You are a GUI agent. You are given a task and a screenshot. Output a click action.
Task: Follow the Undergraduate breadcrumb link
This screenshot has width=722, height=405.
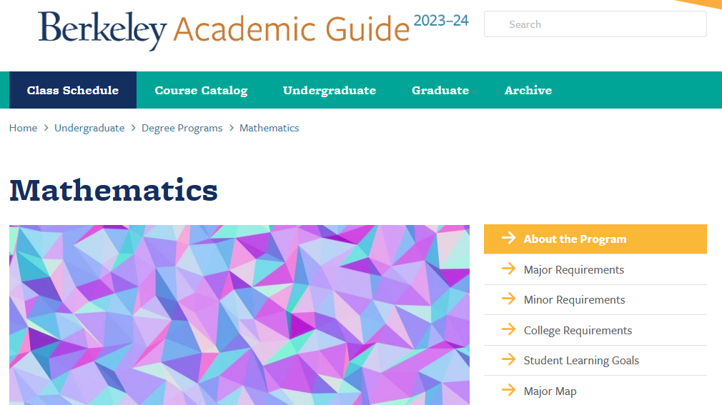[x=89, y=128]
